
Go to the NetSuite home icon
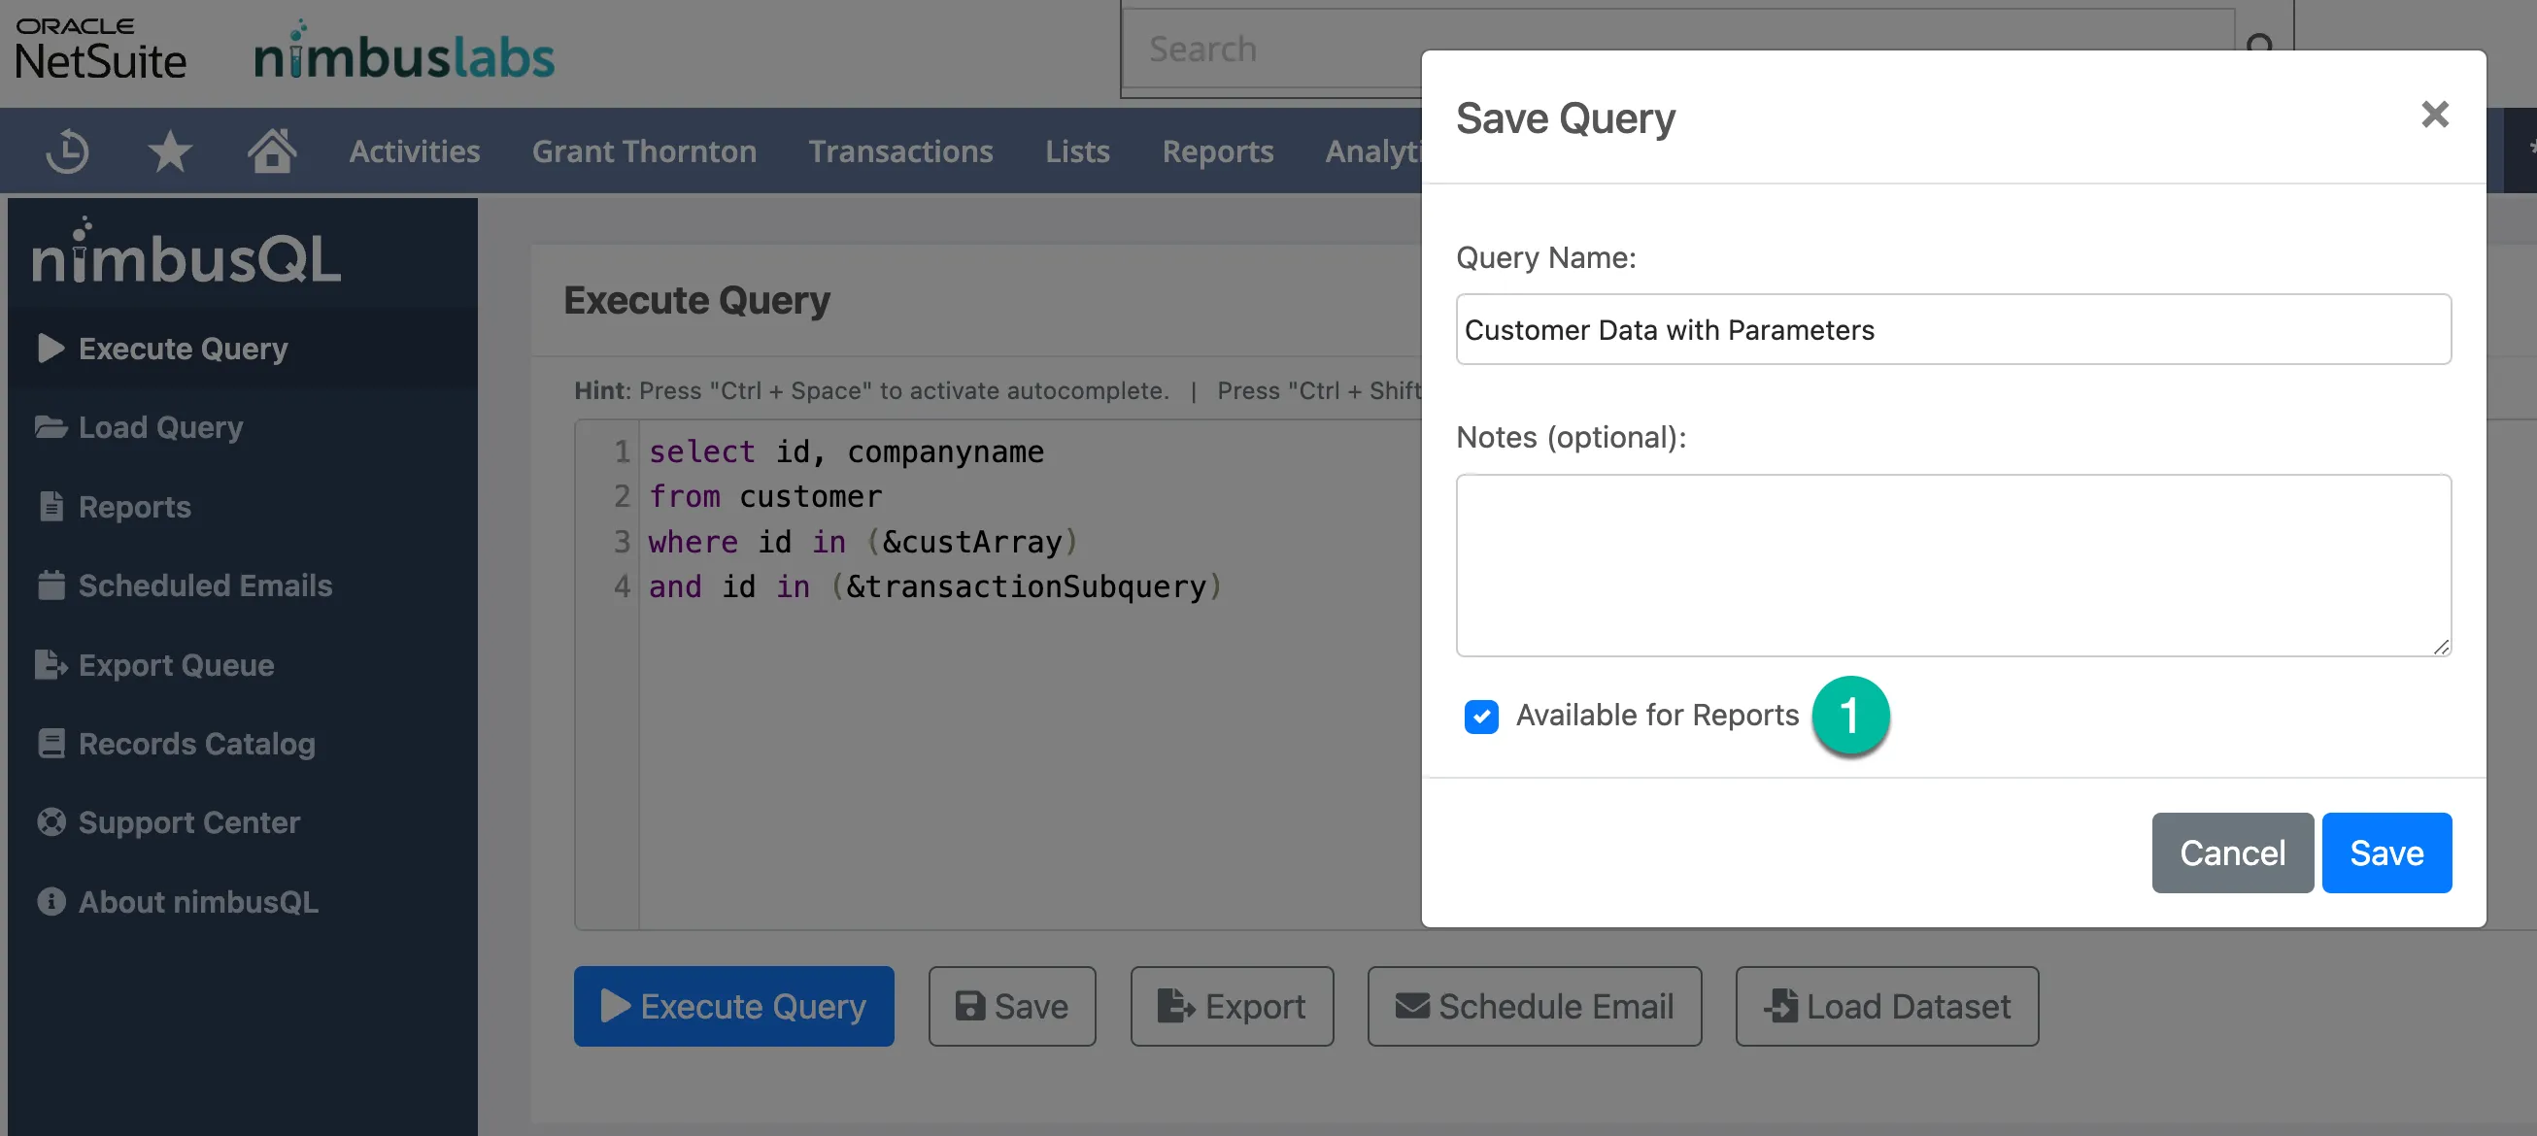(x=272, y=150)
